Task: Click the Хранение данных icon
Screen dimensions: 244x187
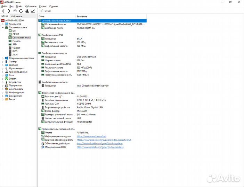Action: pyautogui.click(x=6, y=72)
